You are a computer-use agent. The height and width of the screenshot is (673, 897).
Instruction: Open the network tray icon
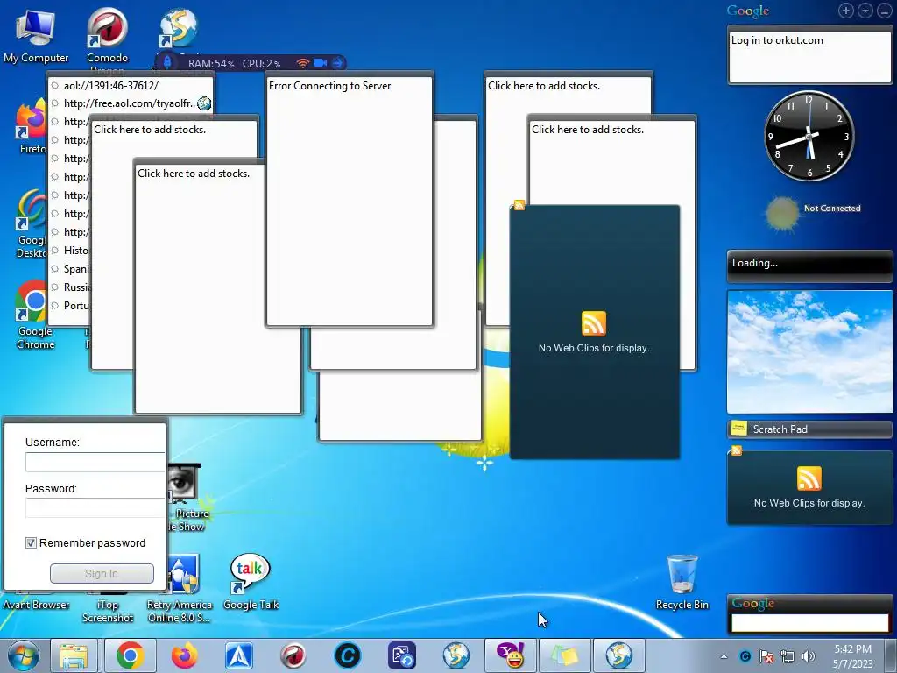pyautogui.click(x=788, y=656)
